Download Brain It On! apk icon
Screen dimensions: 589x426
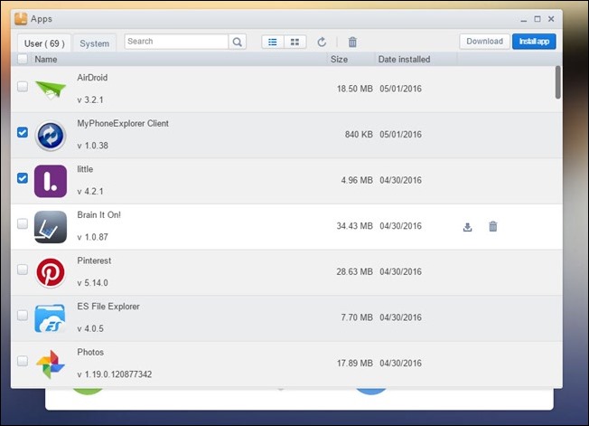tap(467, 227)
